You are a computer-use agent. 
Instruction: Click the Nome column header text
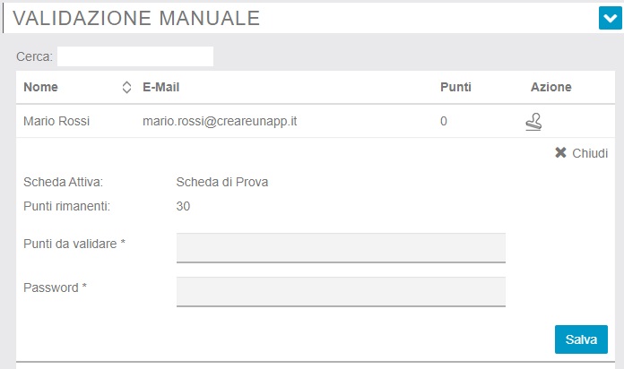[x=40, y=88]
